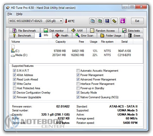Click the save floppy disk icon
This screenshot has width=153, height=136.
(x=107, y=21)
